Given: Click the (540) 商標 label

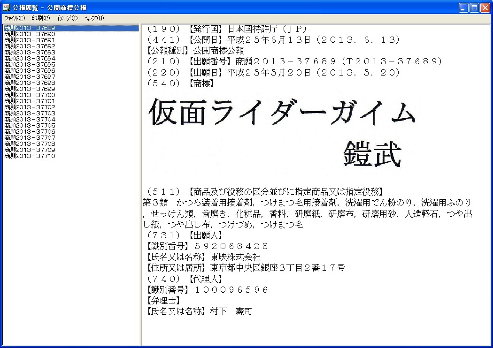Looking at the screenshot, I should coord(180,83).
